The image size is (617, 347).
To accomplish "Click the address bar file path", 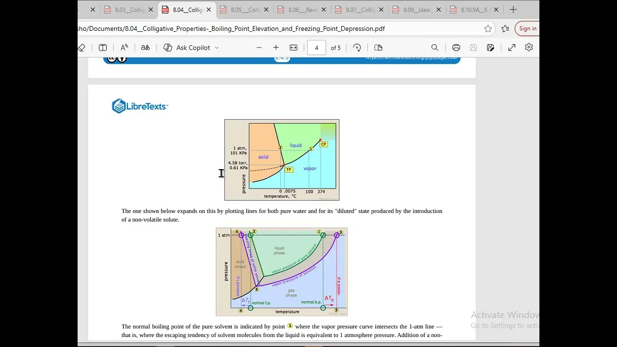I will click(231, 28).
